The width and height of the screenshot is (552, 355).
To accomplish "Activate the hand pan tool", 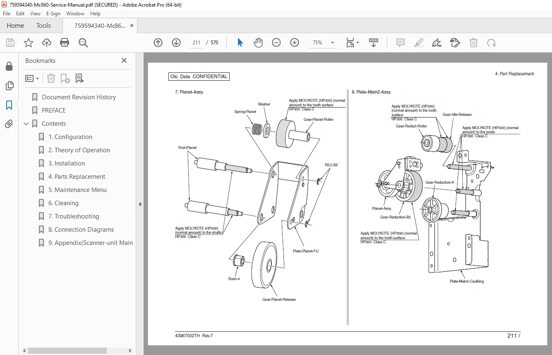I will pos(258,43).
